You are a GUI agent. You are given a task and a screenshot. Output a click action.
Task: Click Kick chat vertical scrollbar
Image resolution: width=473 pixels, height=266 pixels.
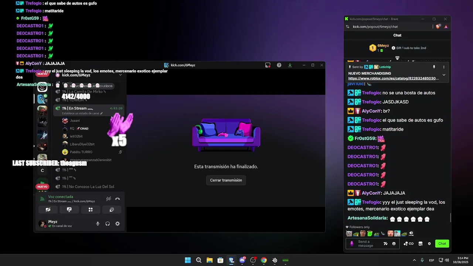click(x=450, y=218)
